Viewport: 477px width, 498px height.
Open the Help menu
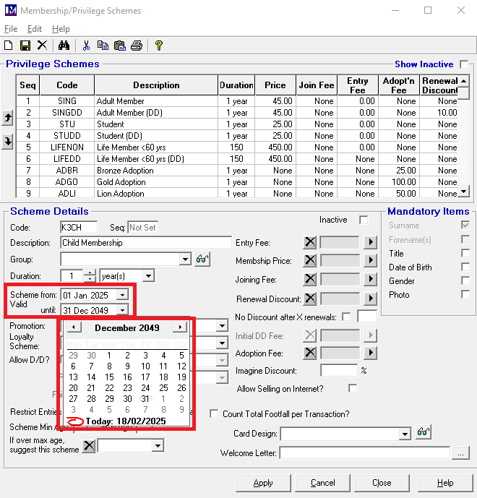61,29
